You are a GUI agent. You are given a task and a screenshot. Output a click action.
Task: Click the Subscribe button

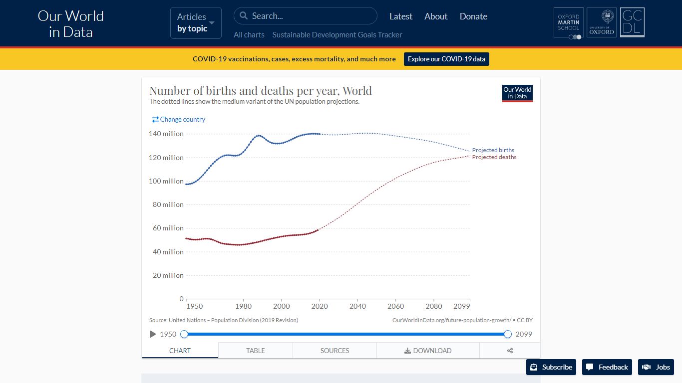click(x=551, y=367)
